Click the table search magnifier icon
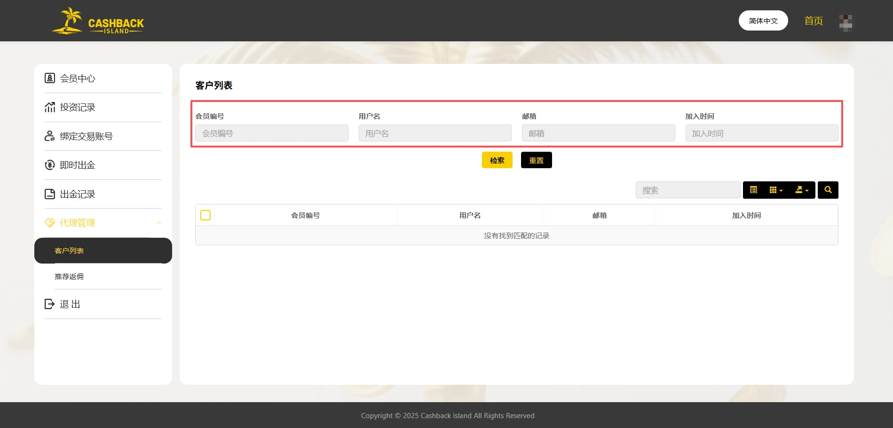This screenshot has width=893, height=428. pos(828,190)
